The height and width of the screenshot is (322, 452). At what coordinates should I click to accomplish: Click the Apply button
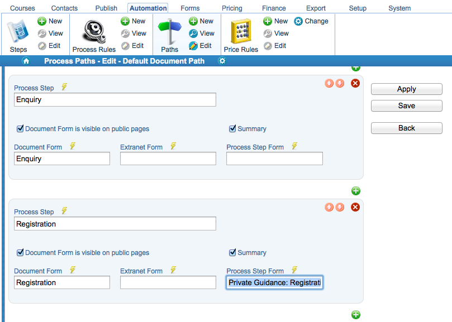[406, 89]
